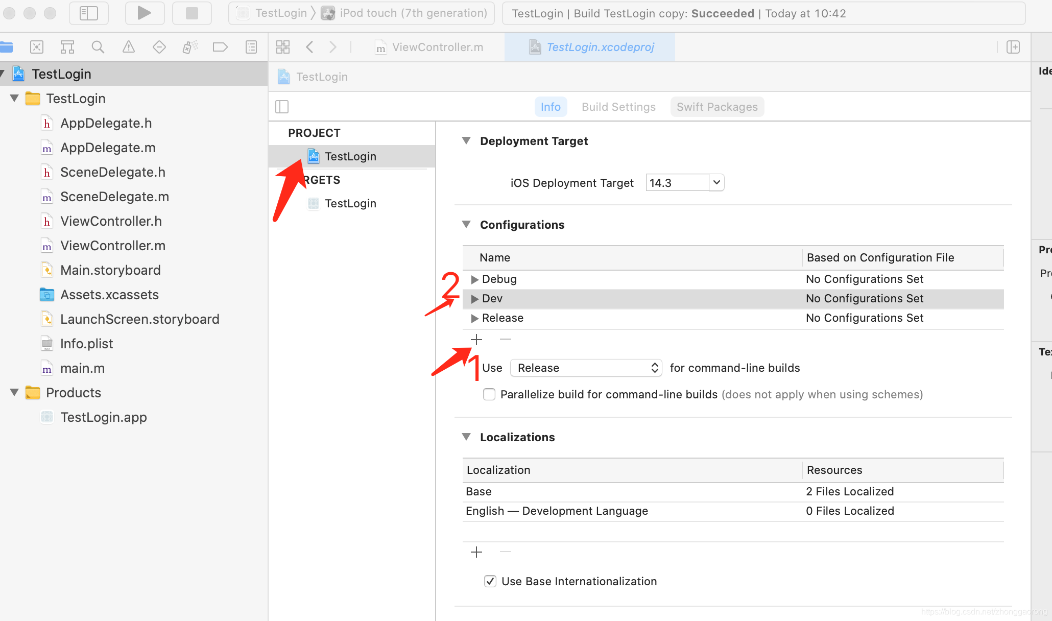Open Main.storyboard in the file navigator
1052x621 pixels.
110,270
